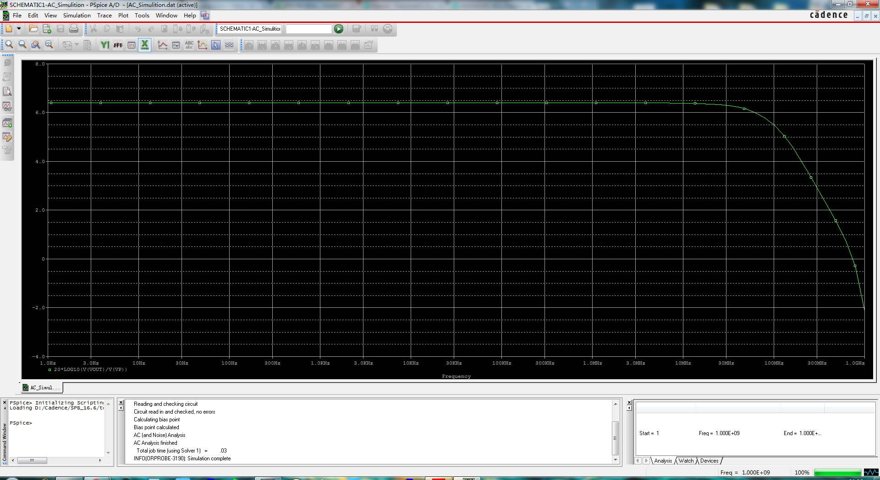
Task: Click the search-page icon in left sidebar
Action: pyautogui.click(x=7, y=92)
